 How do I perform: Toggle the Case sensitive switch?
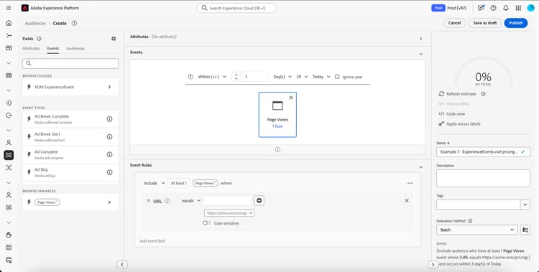(x=206, y=223)
